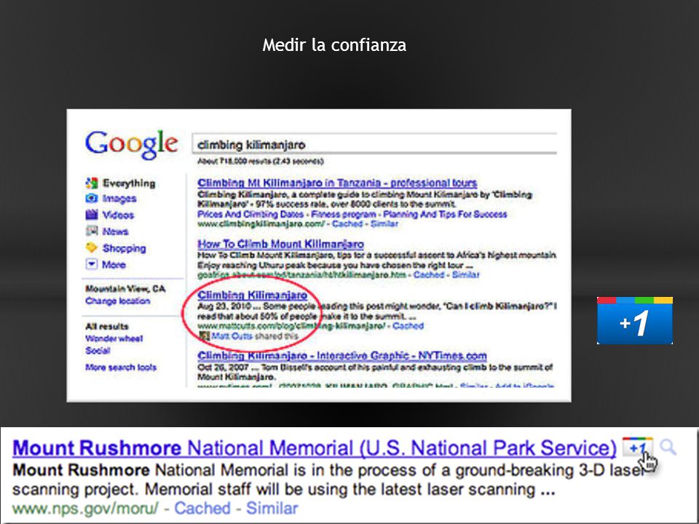The image size is (699, 524).
Task: Open Cached link for nps.gov/moru result
Action: click(x=202, y=508)
